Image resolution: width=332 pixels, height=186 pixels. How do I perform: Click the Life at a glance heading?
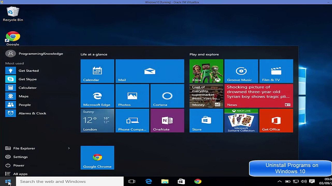(x=94, y=54)
